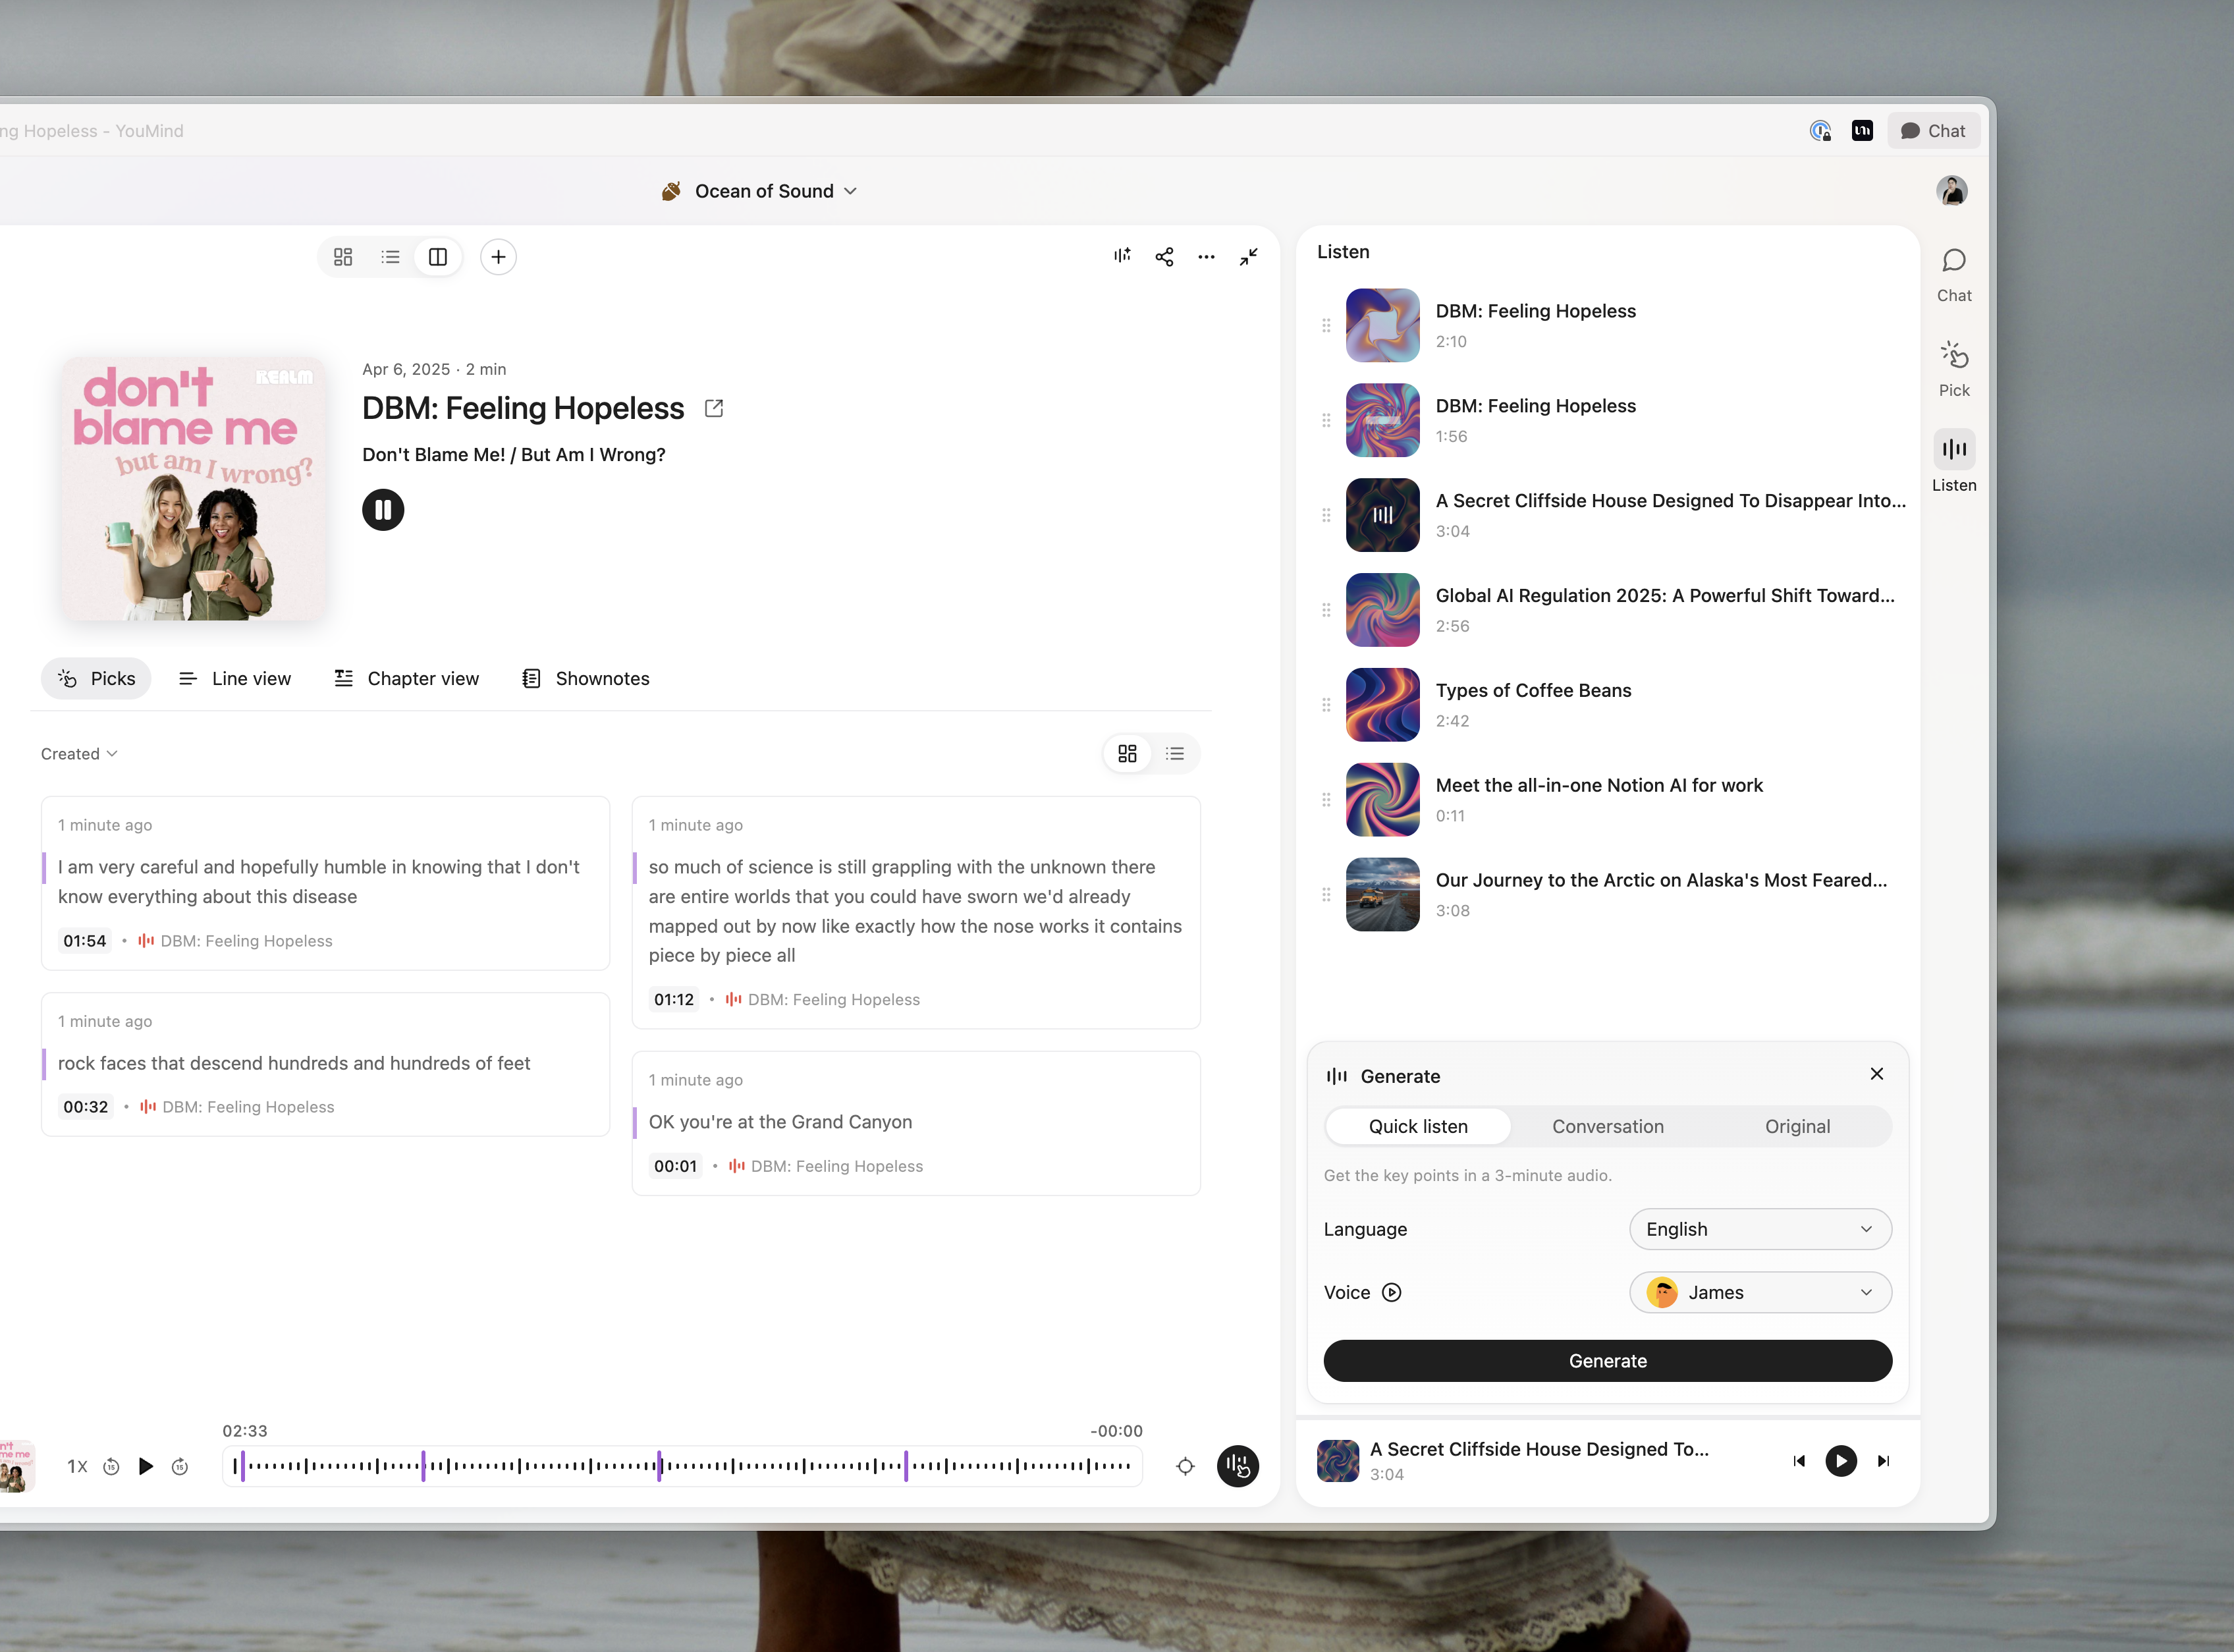
Task: Play the Types of Coffee Beans track
Action: 1382,705
